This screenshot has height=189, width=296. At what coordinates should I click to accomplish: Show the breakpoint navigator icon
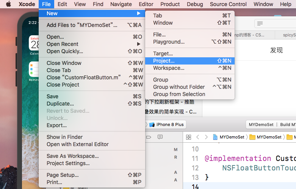pyautogui.click(x=149, y=137)
